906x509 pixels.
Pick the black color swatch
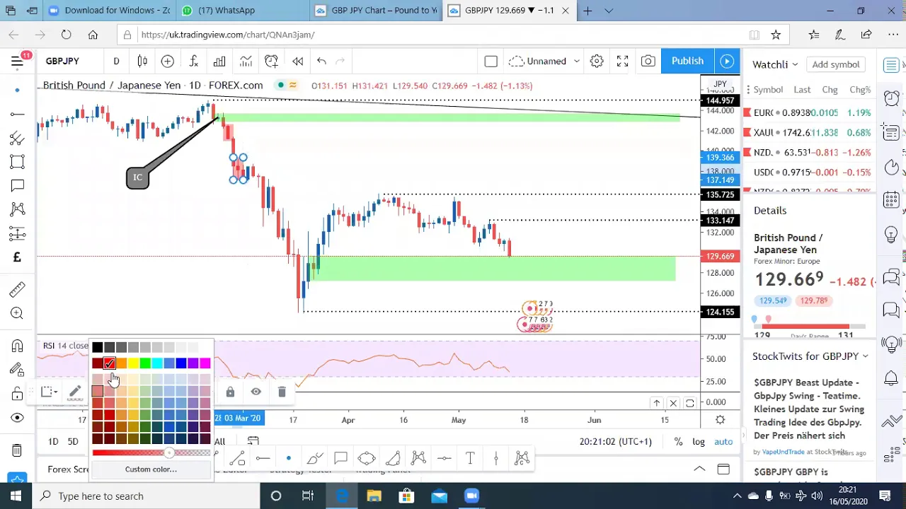coord(98,347)
